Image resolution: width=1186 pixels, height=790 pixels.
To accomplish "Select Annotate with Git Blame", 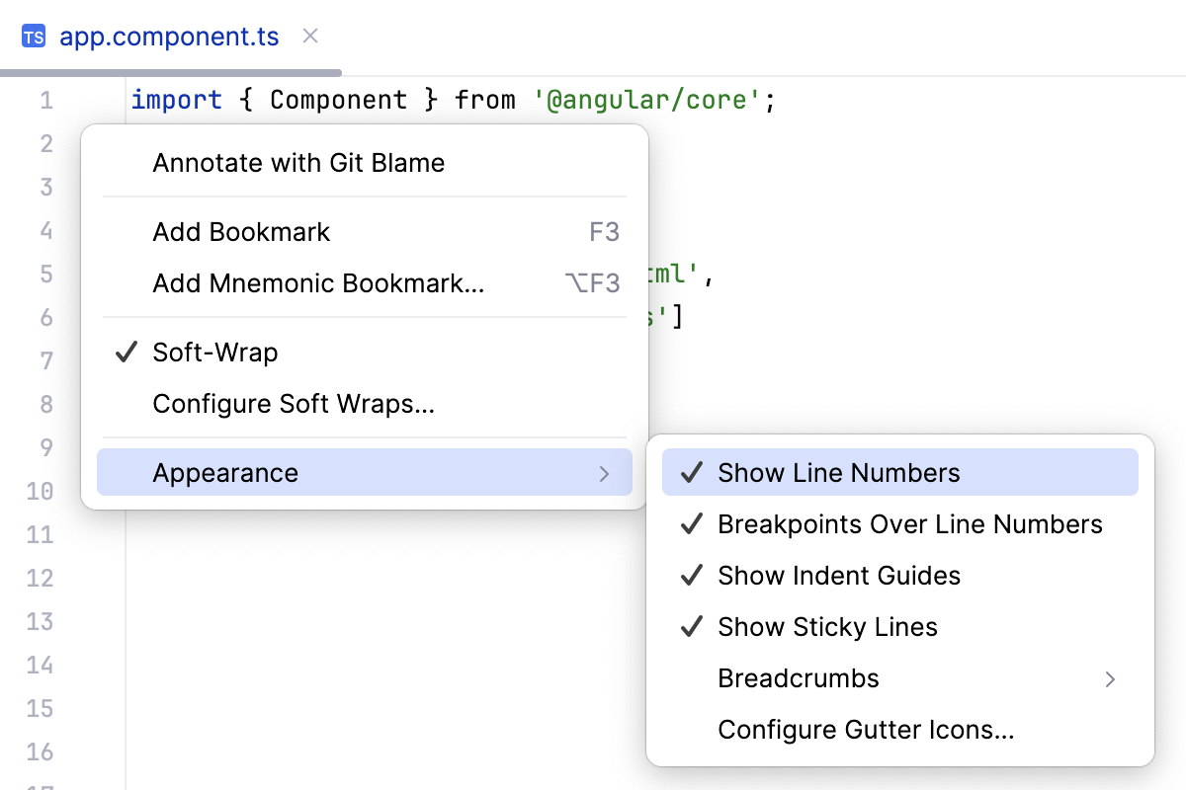I will (x=297, y=162).
